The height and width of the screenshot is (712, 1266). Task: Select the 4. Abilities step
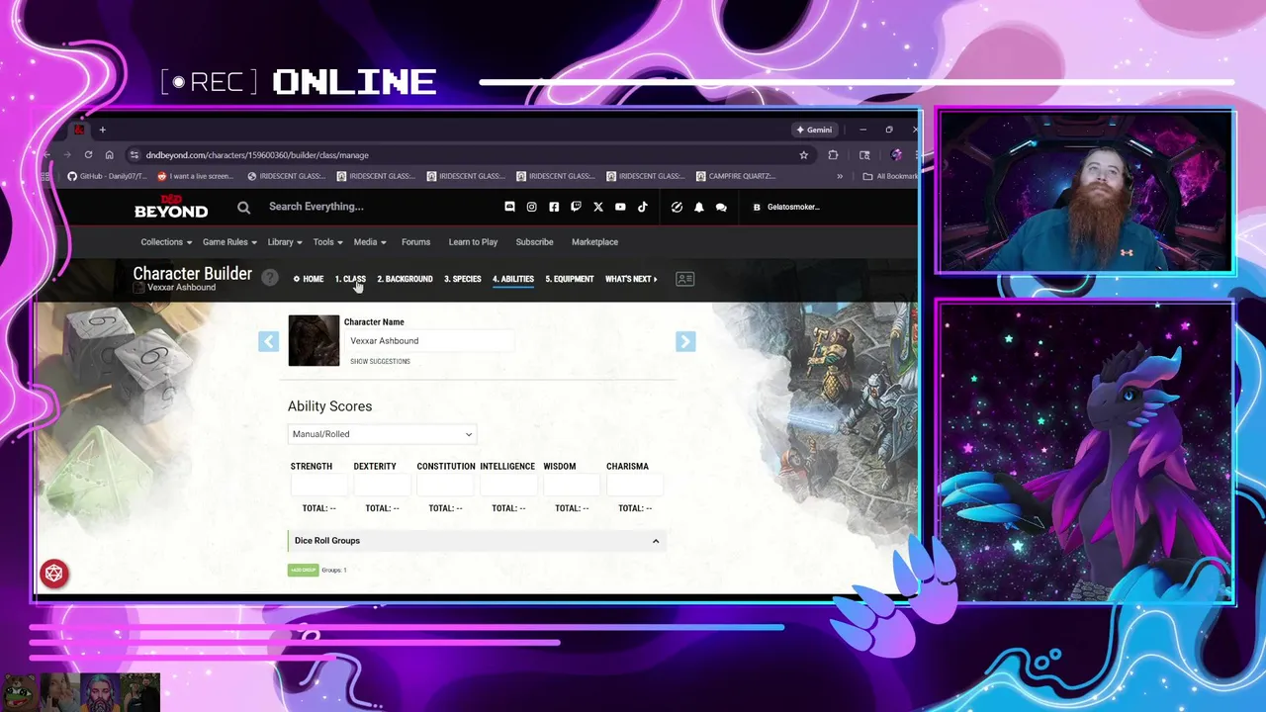click(513, 279)
